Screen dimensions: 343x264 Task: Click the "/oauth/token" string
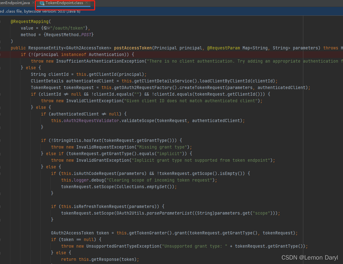click(68, 28)
